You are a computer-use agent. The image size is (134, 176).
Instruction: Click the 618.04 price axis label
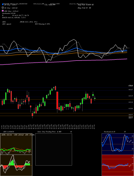(x=131, y=109)
